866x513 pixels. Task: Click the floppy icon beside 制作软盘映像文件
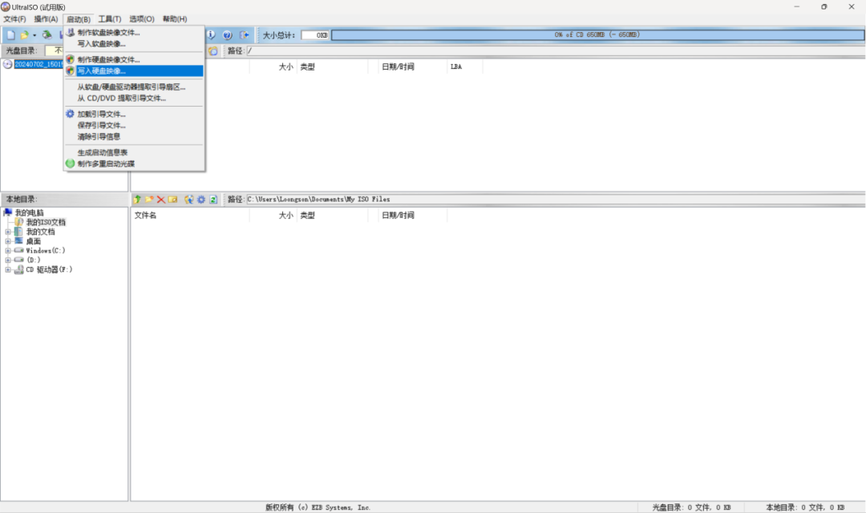click(x=70, y=32)
